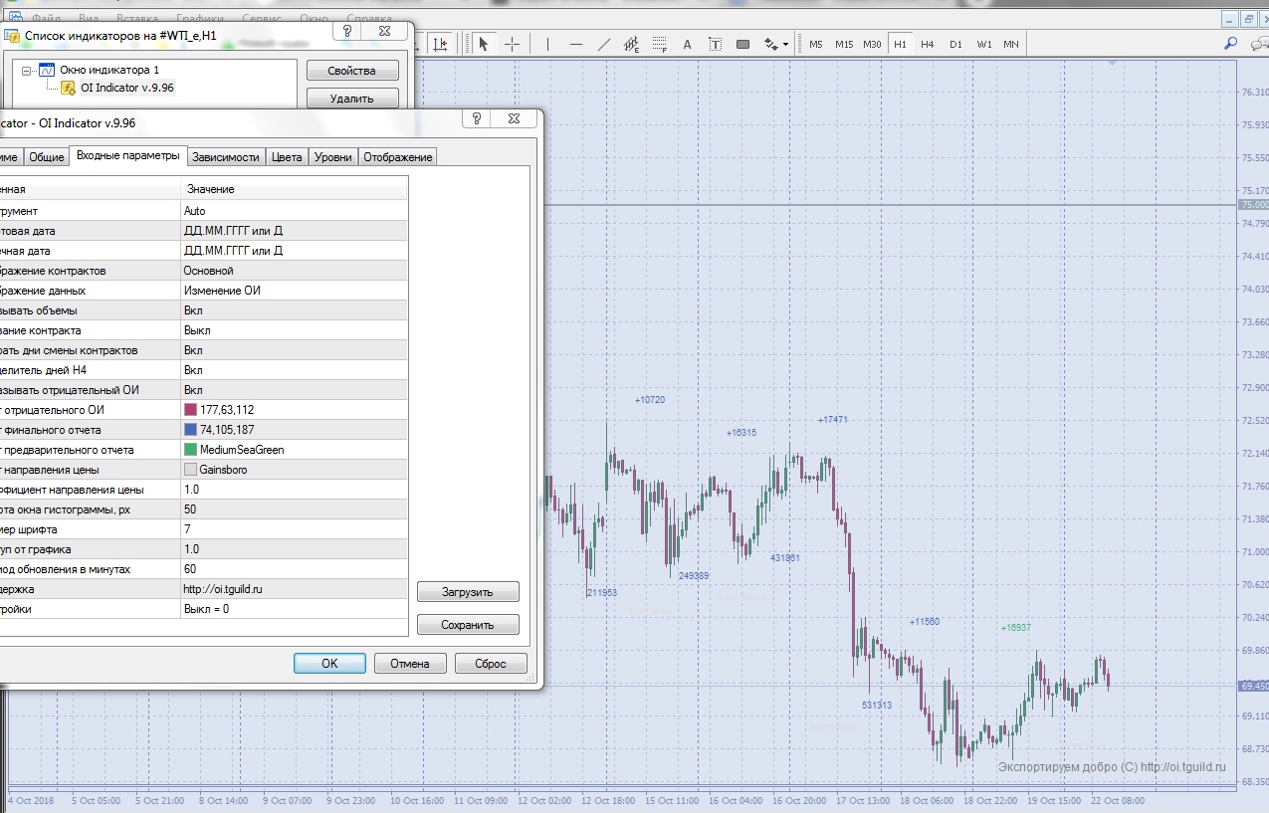Activate the Crosshair tool

tap(512, 44)
